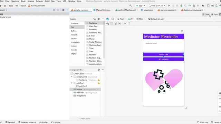Image resolution: width=221 pixels, height=124 pixels.
Task: Open the Logcat tool window
Action: tap(56, 122)
